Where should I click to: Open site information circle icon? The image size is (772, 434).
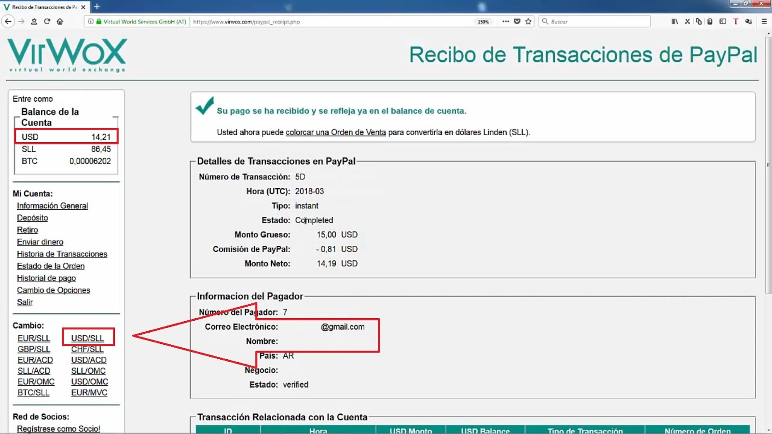tap(91, 21)
